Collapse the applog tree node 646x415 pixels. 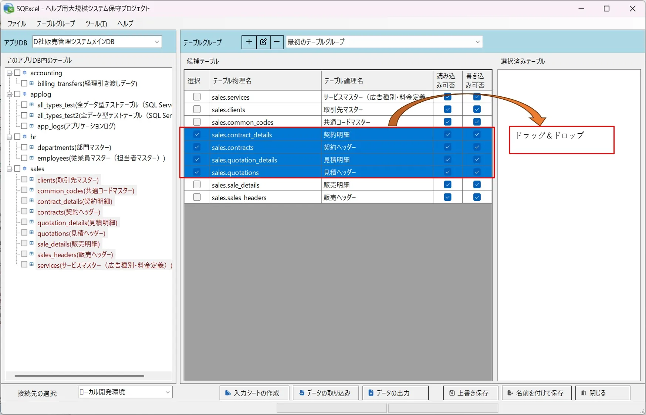(x=10, y=95)
